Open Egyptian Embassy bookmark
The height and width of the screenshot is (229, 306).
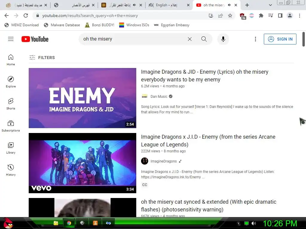pos(172,25)
